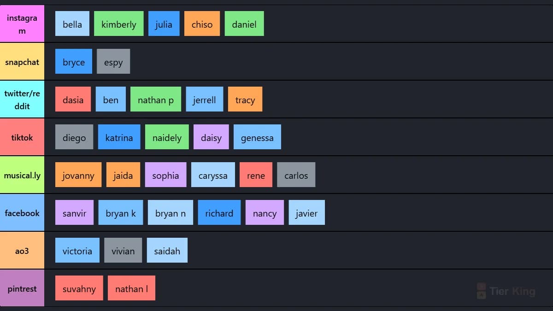553x311 pixels.
Task: Click the suvahny red tile
Action: point(79,288)
